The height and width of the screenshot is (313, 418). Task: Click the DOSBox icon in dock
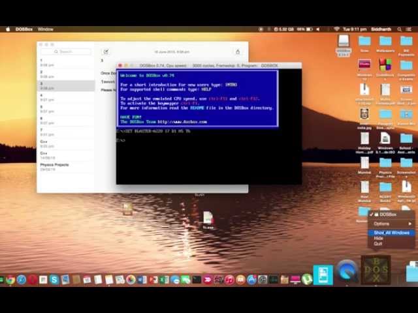376,270
